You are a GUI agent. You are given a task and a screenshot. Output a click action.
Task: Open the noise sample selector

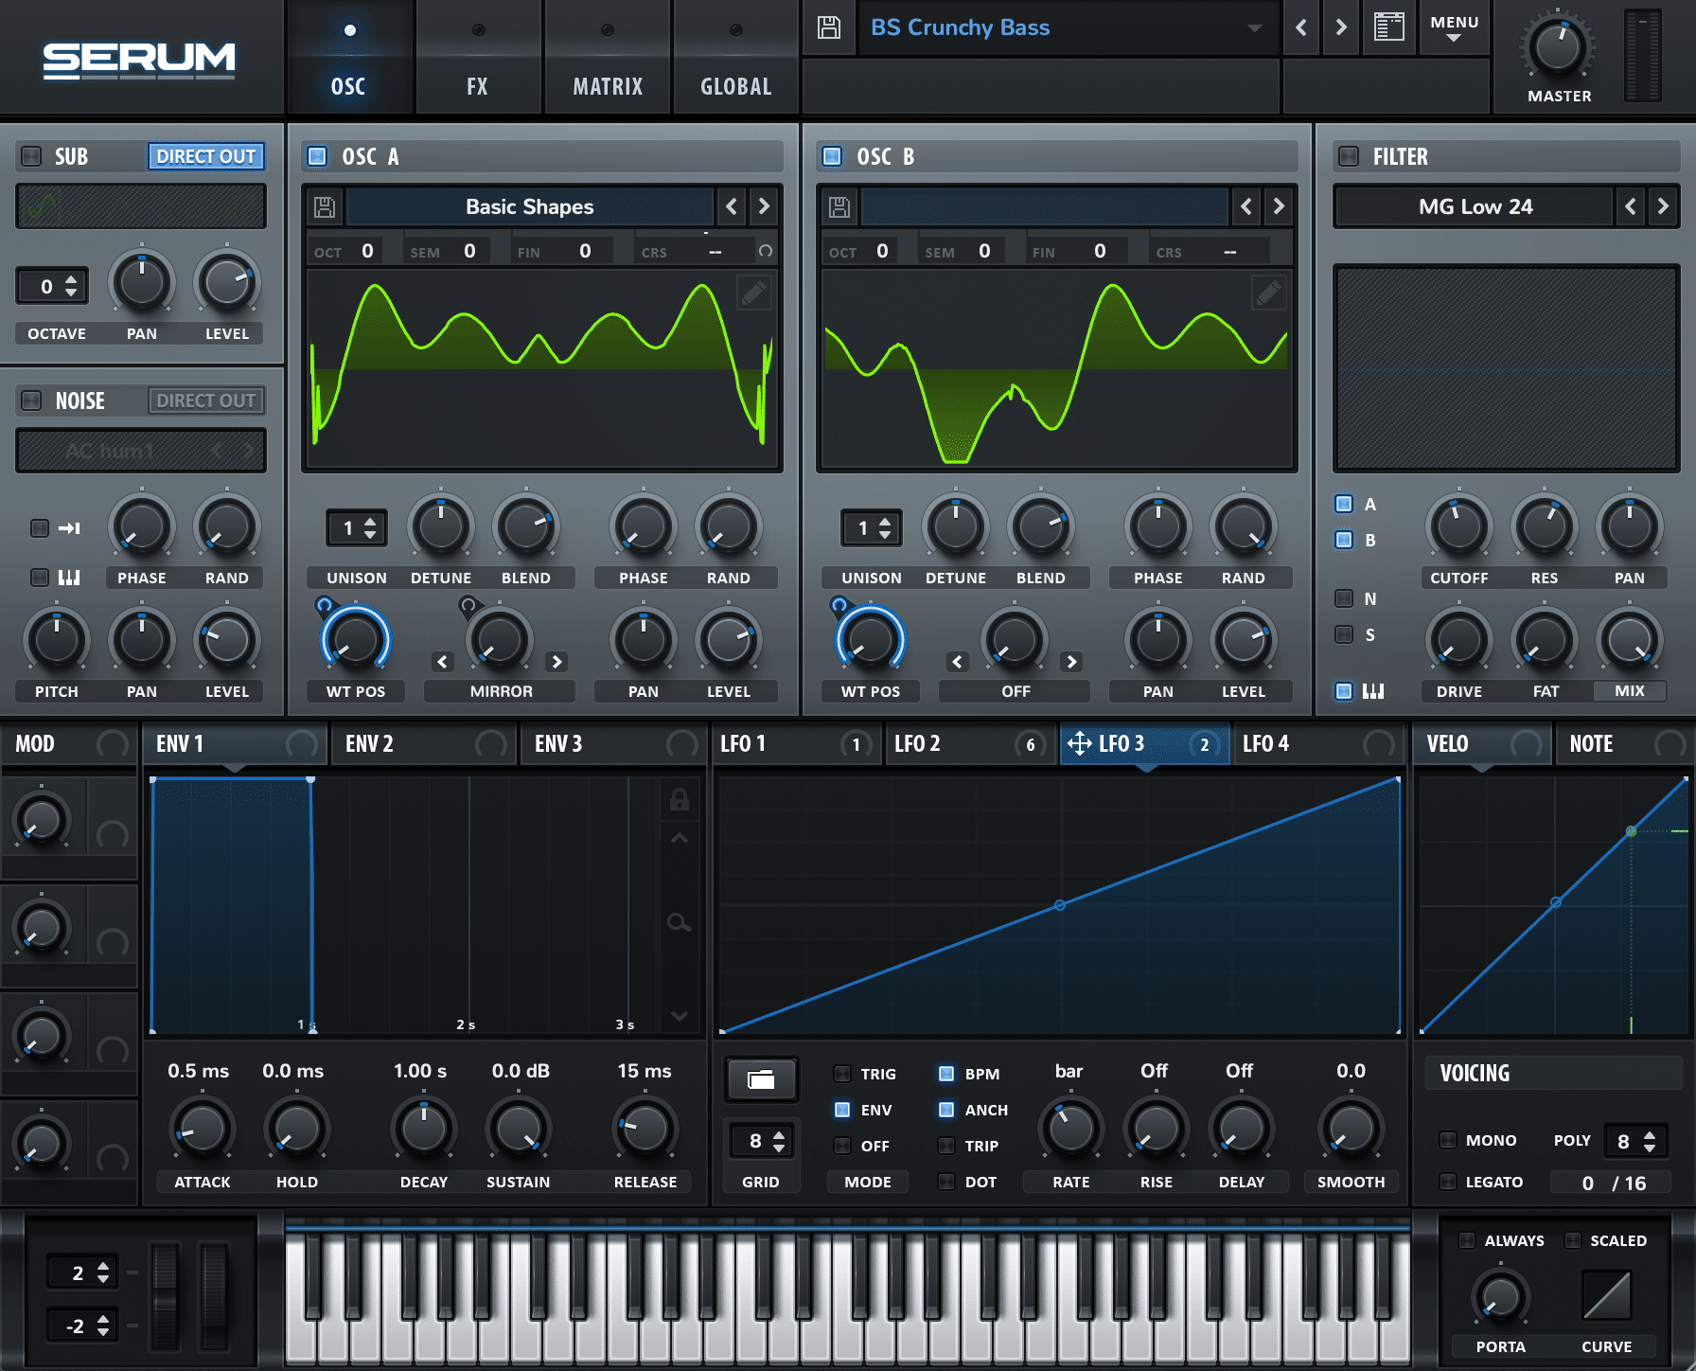[140, 451]
